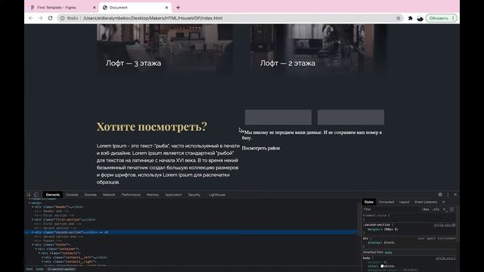Select the Document browser tab
This screenshot has width=484, height=272.
click(135, 8)
